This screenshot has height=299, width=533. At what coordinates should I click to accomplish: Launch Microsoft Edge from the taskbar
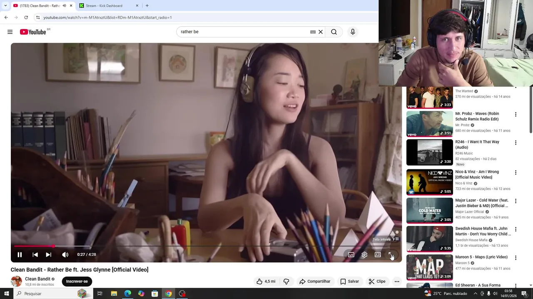coord(127,294)
